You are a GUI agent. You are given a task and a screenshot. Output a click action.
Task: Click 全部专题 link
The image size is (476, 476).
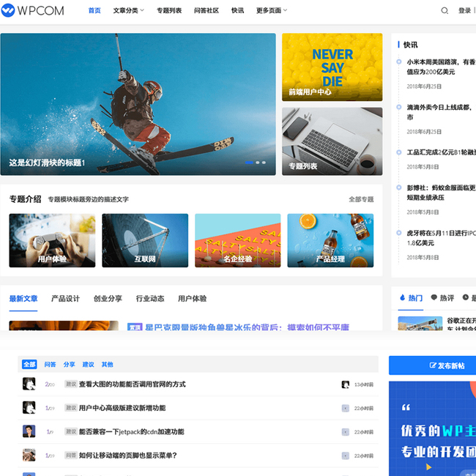(x=361, y=199)
